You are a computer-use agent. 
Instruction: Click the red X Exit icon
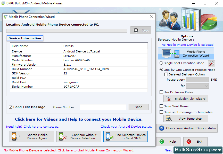point(189,142)
